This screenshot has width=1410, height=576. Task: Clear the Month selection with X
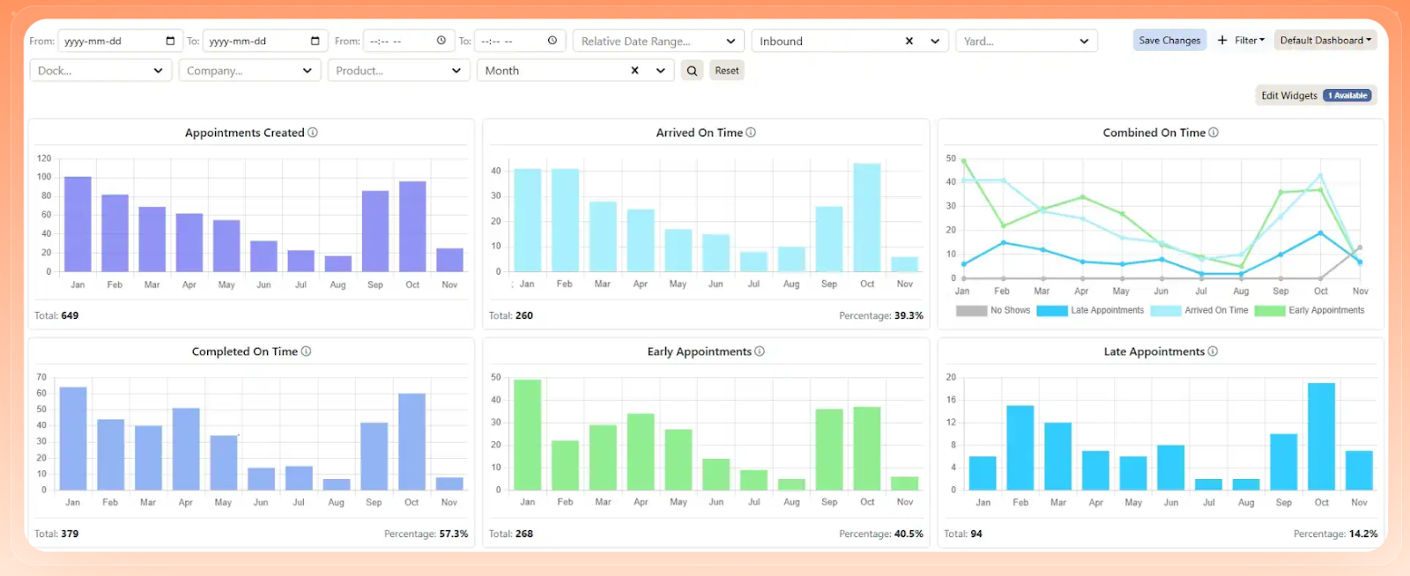point(634,70)
